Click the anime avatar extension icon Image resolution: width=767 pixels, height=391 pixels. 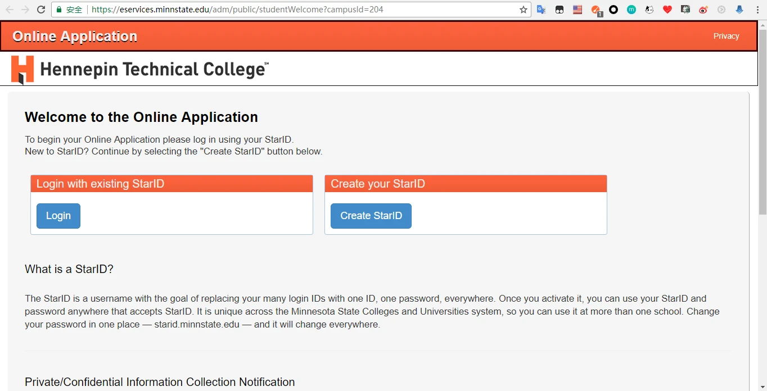coord(685,10)
